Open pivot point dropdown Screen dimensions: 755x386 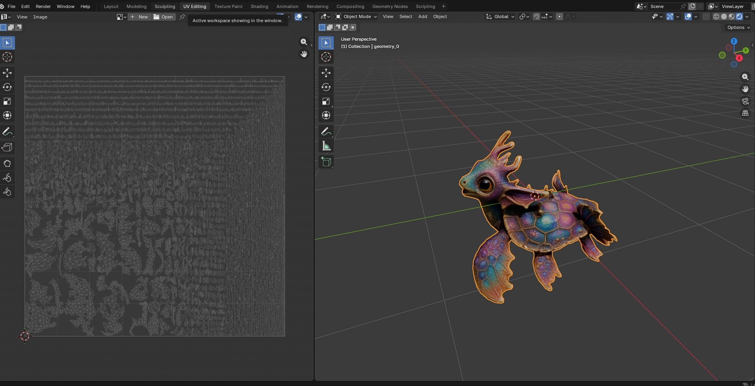(524, 17)
